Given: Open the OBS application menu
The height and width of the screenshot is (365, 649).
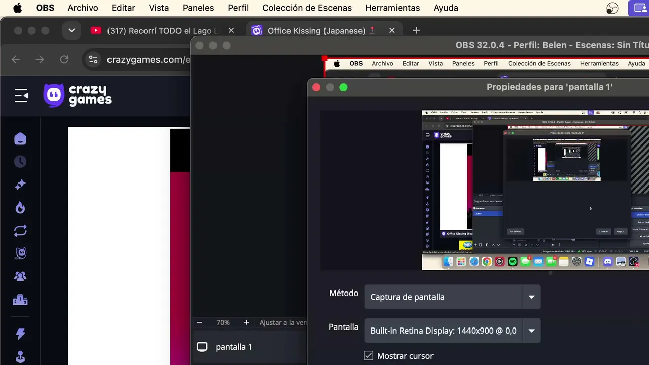Looking at the screenshot, I should 45,8.
